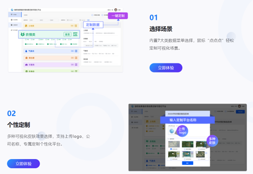The height and width of the screenshot is (174, 253).
Task: Click 重置 button in 农情类 row
Action: 68,34
